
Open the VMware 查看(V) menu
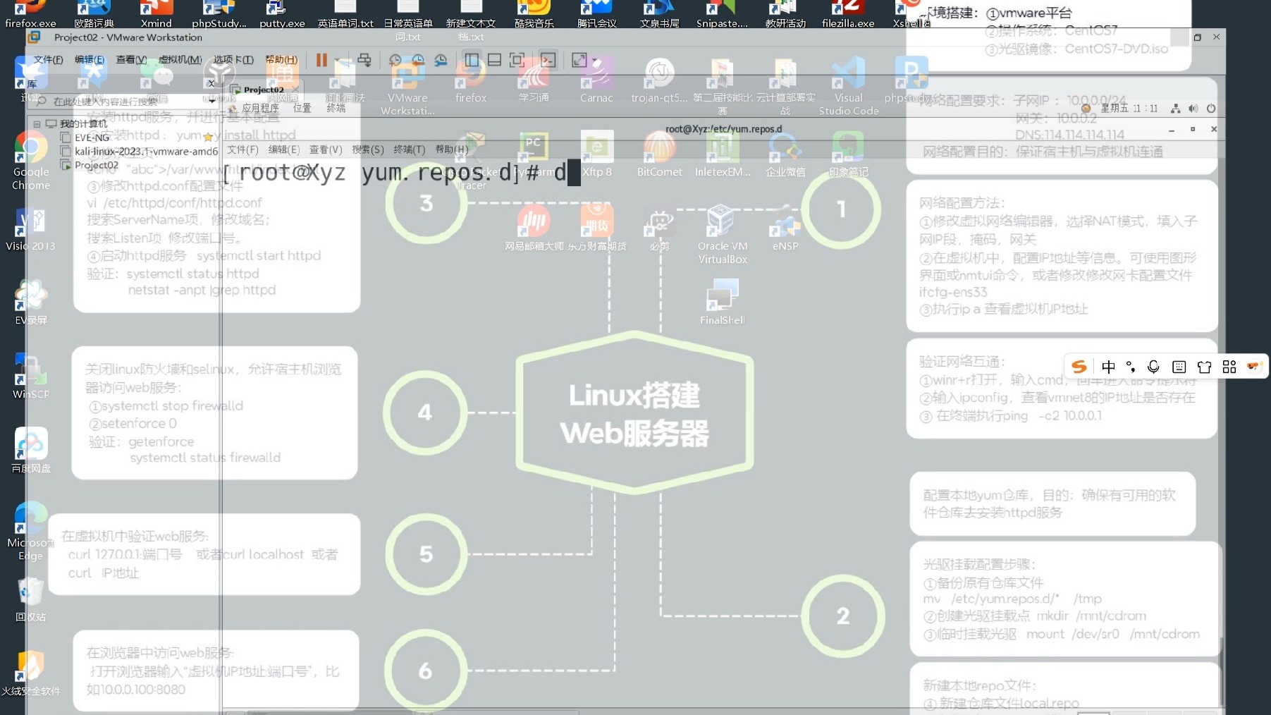(131, 59)
